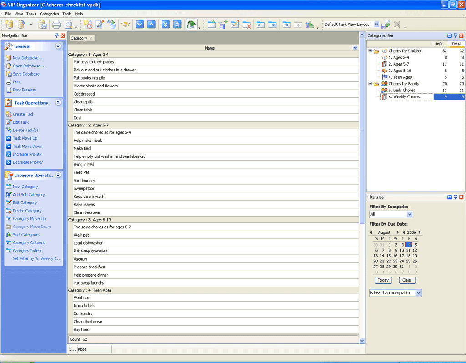Open the Tools menu
This screenshot has width=466, height=363.
pyautogui.click(x=67, y=14)
